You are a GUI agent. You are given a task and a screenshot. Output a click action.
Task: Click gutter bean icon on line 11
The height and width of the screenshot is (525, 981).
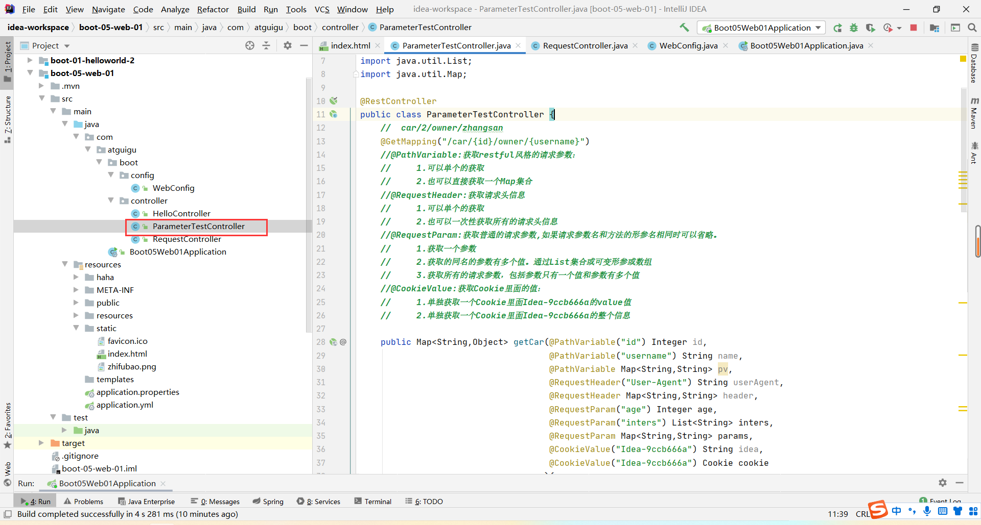tap(334, 114)
